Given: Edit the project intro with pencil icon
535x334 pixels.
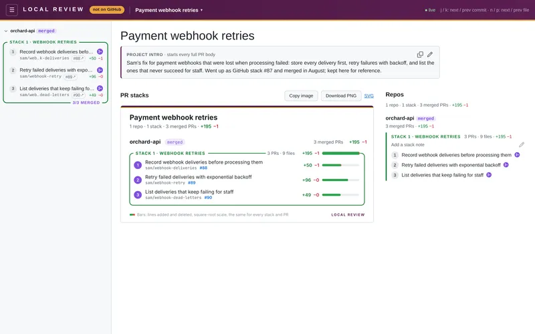Looking at the screenshot, I should (430, 55).
